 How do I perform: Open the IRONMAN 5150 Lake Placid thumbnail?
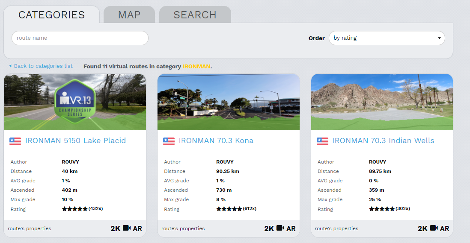click(x=75, y=102)
